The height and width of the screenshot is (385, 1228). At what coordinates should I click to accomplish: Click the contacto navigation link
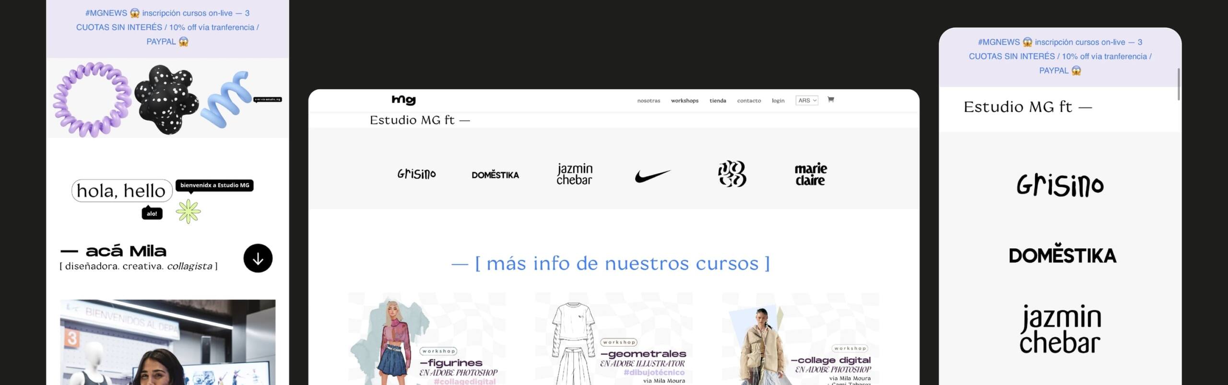749,101
